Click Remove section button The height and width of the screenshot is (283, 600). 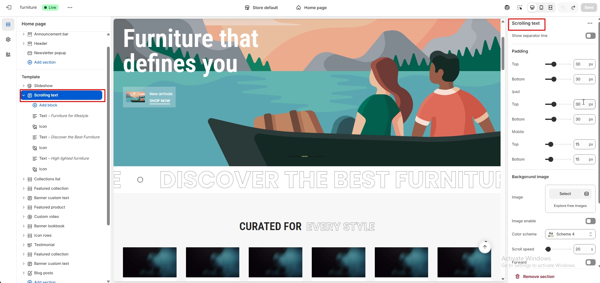(x=535, y=276)
